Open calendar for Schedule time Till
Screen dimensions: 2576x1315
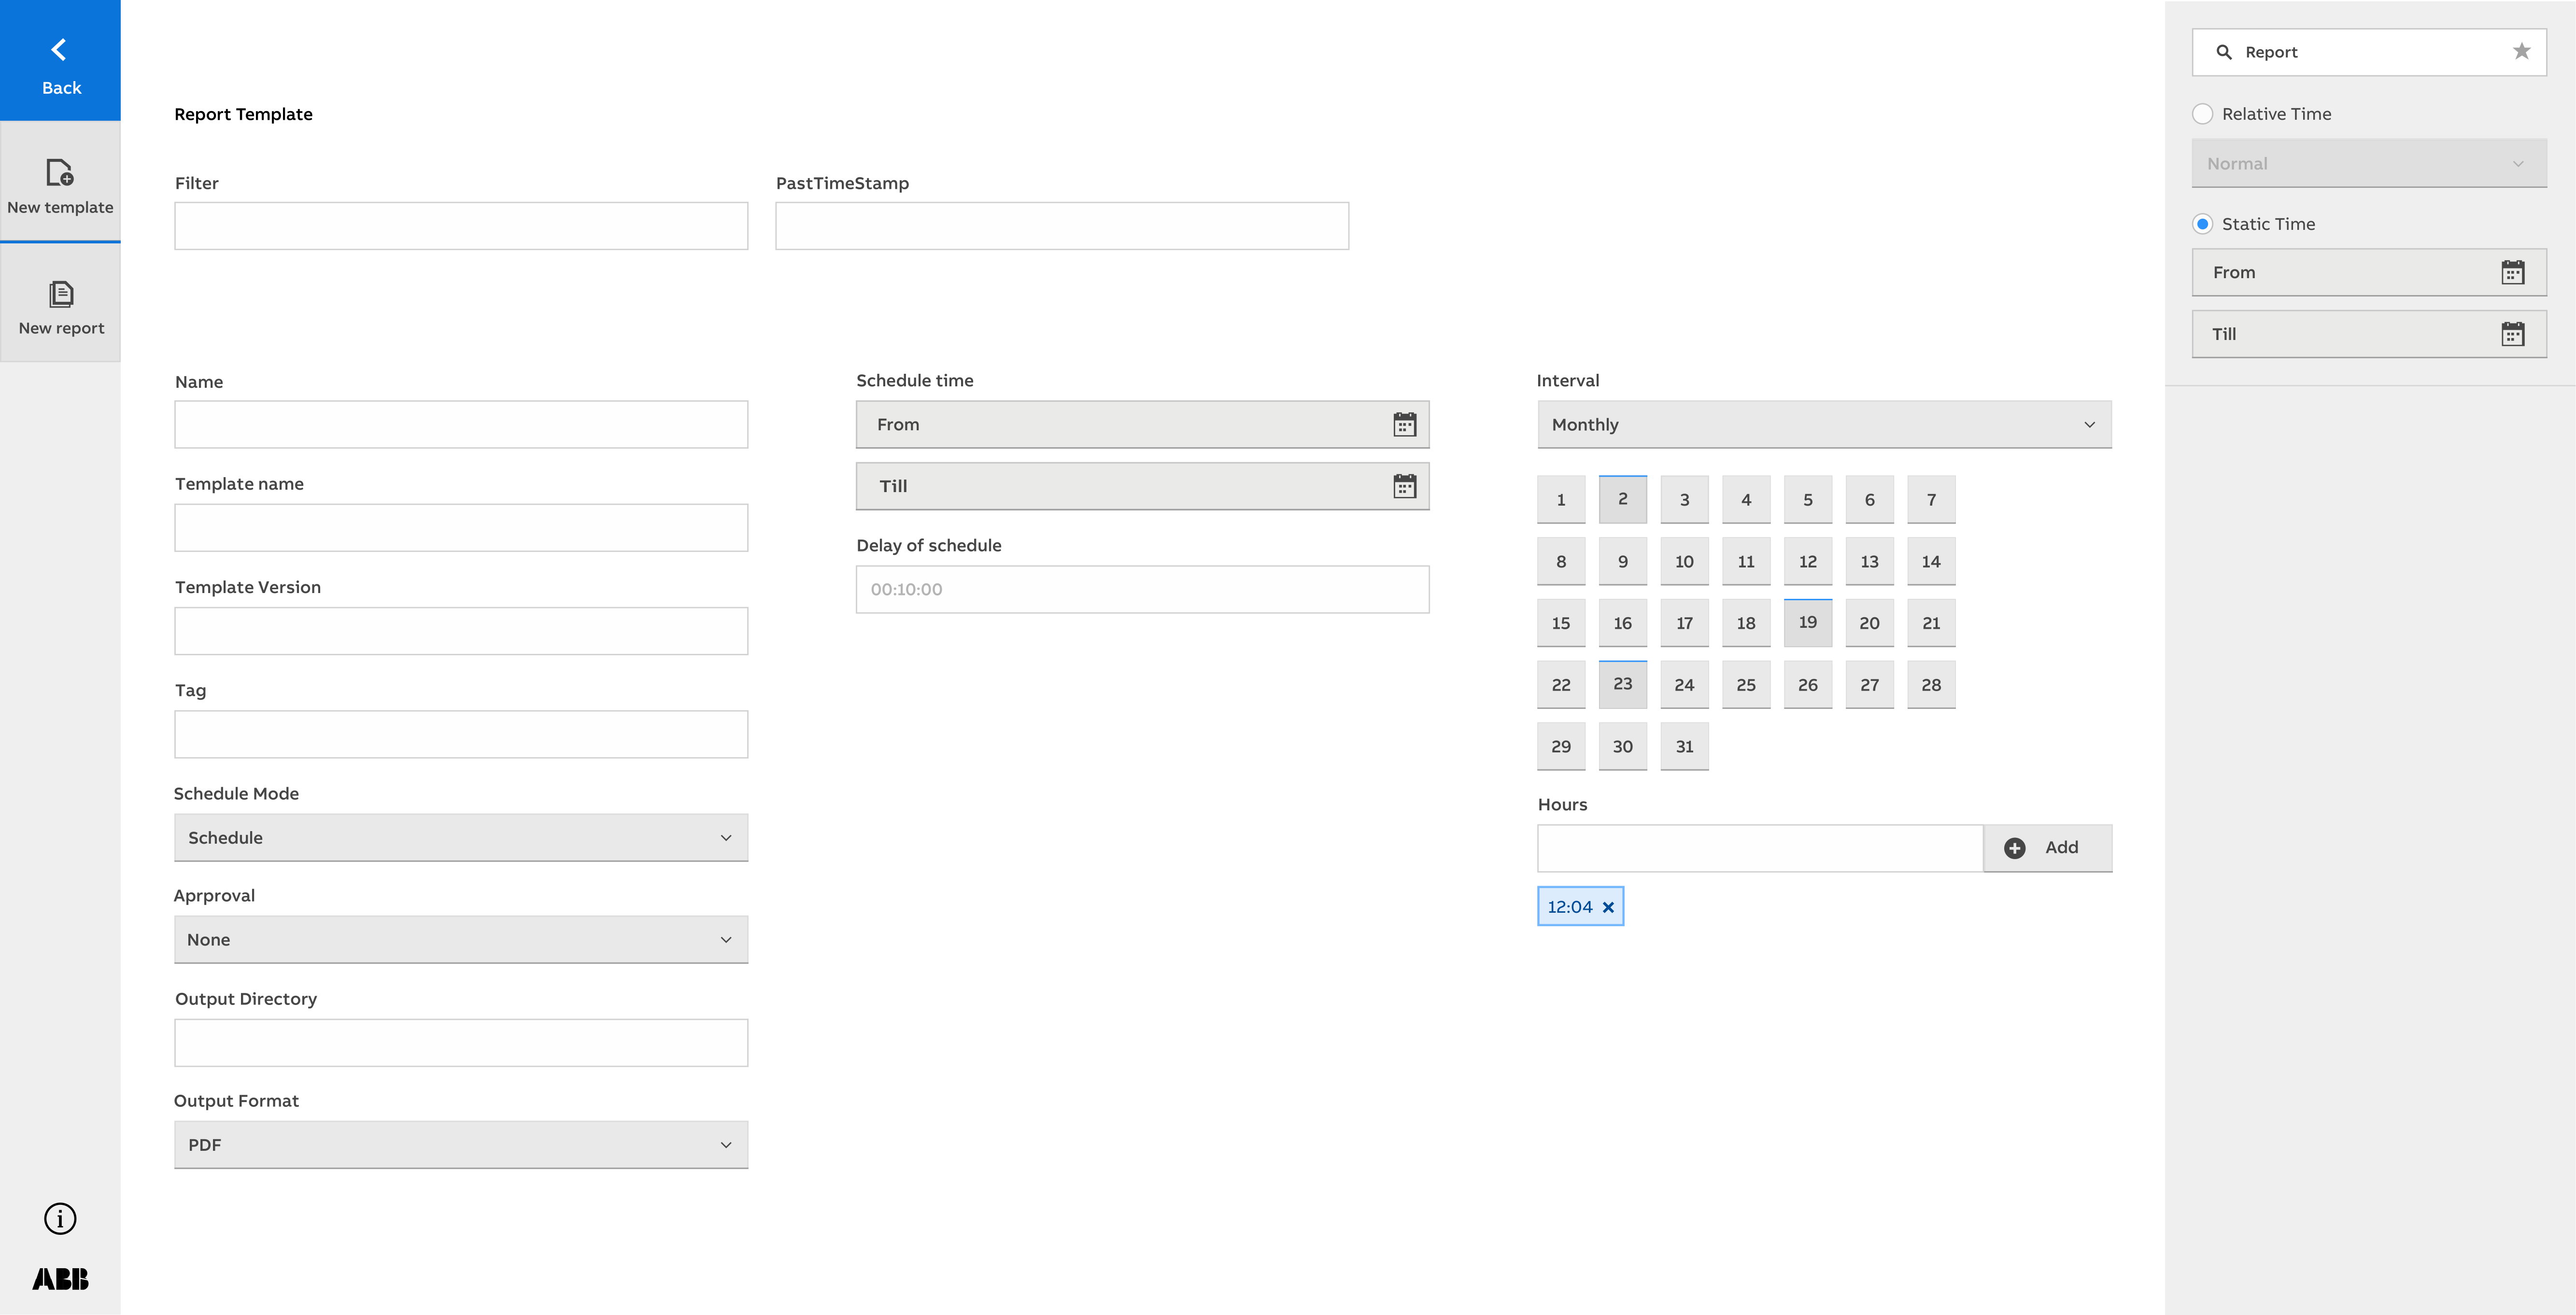point(1404,486)
